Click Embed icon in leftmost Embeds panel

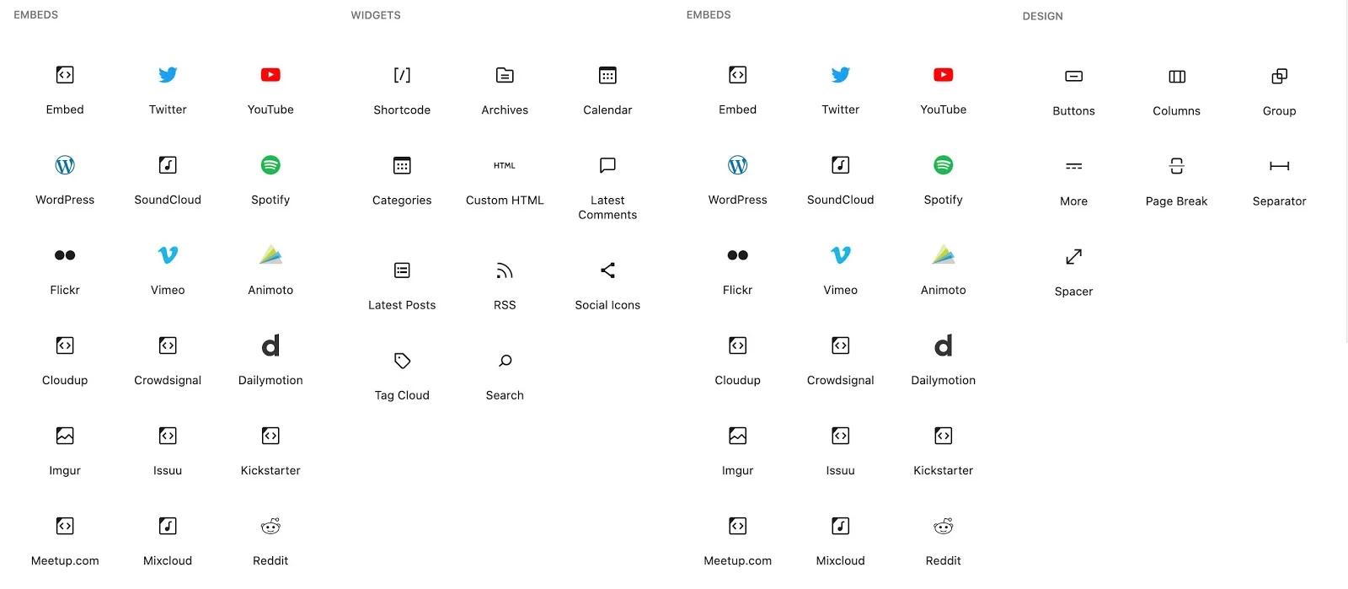tap(65, 75)
